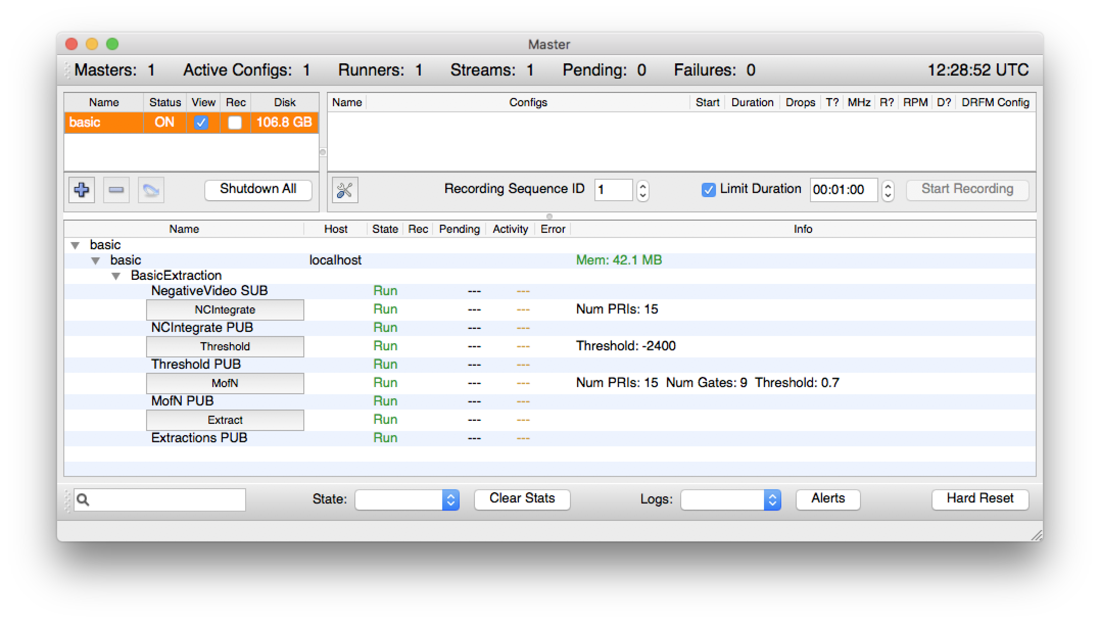Screen dimensions: 1100x623
Task: Click the Limit Duration time stepper
Action: pyautogui.click(x=888, y=190)
